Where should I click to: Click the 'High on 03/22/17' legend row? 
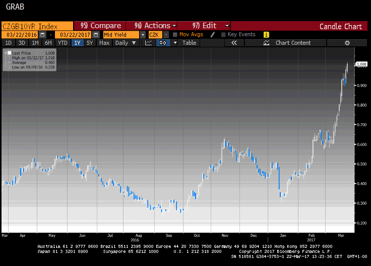(x=33, y=58)
